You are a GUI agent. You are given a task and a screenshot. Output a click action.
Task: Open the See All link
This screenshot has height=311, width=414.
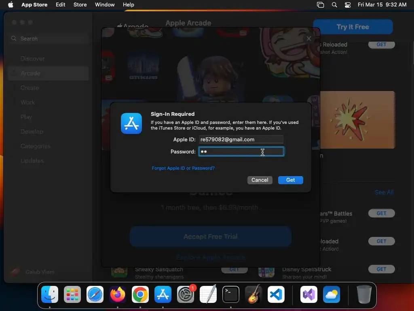click(x=384, y=192)
